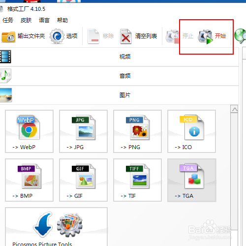
Task: Open the 皮肤 menu
Action: click(26, 20)
